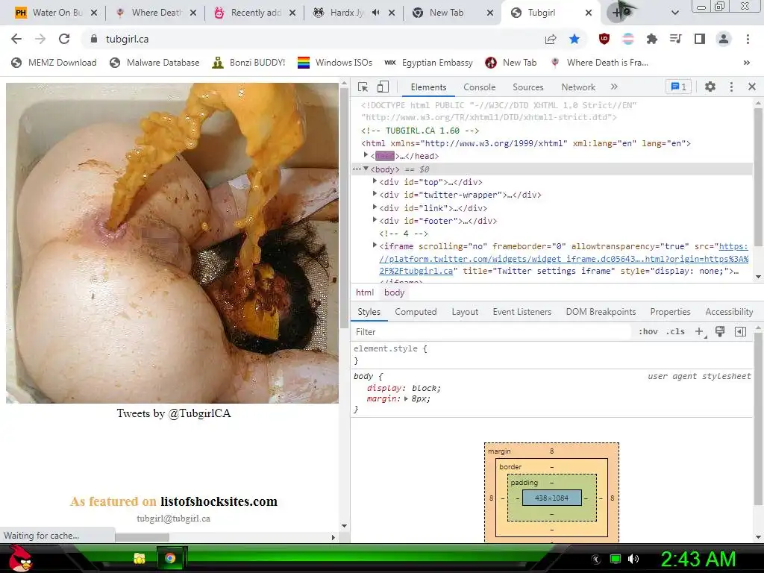This screenshot has width=764, height=573.
Task: Expand the head element node
Action: click(366, 155)
